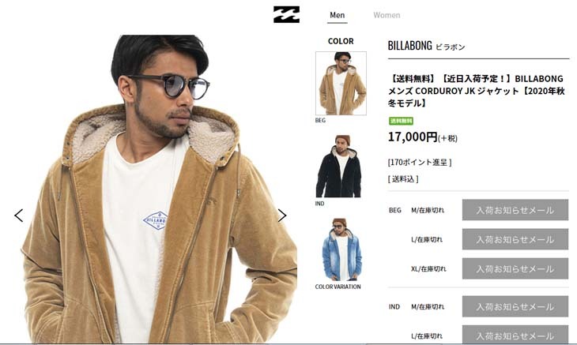
Task: Request restock email for IND size L
Action: 515,335
